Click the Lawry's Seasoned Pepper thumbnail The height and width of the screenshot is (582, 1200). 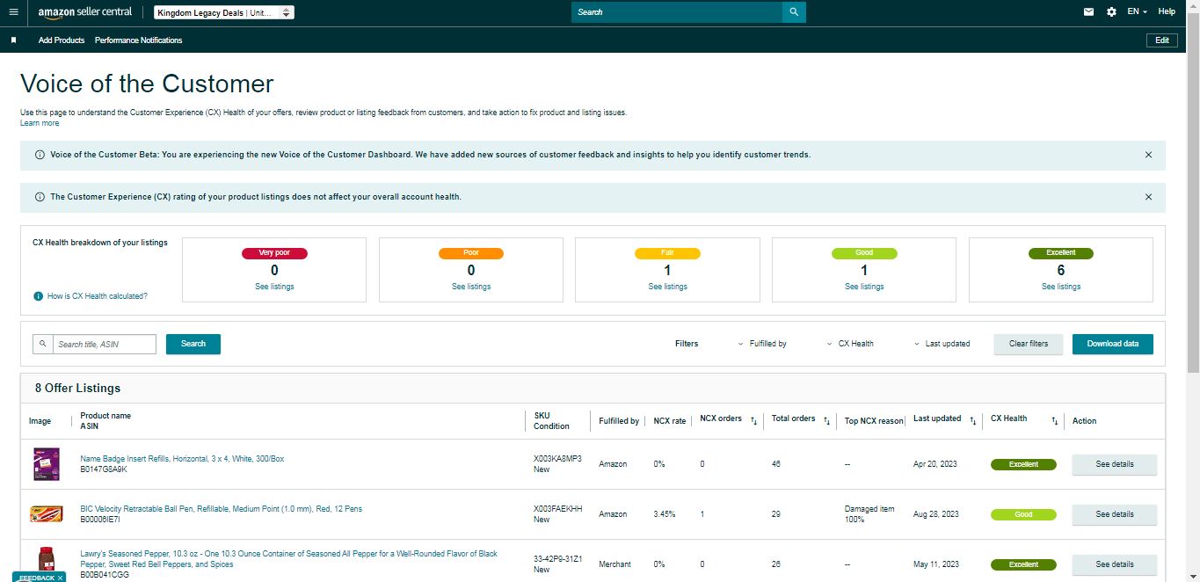pyautogui.click(x=46, y=560)
